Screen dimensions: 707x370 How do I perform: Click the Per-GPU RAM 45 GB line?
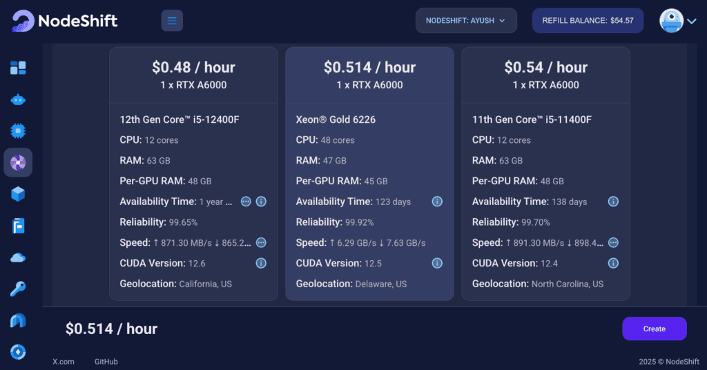(x=342, y=181)
